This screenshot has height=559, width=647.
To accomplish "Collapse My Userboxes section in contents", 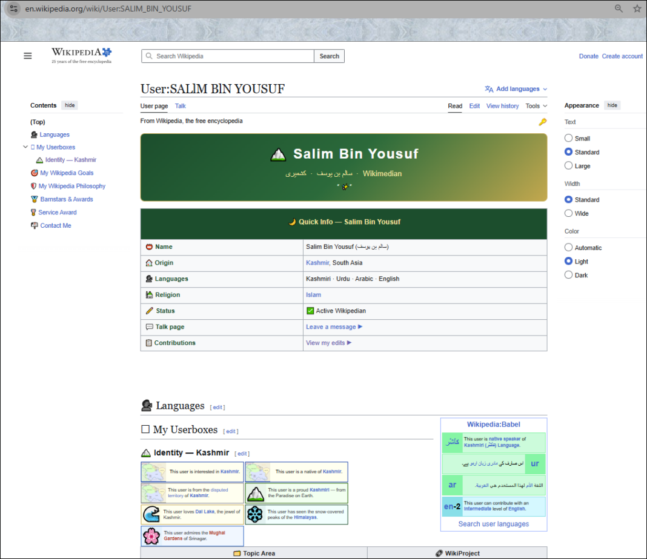I will coord(25,147).
